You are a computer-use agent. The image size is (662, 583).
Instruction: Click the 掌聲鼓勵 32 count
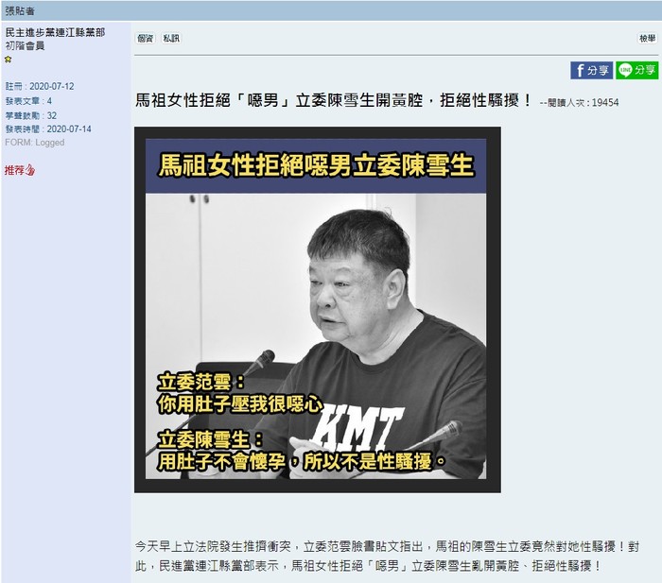(x=31, y=115)
